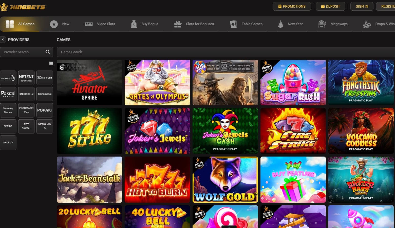Click the Kingbets crown logo
Viewport: 395px width, 228px height.
tap(23, 7)
